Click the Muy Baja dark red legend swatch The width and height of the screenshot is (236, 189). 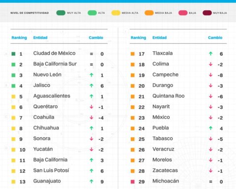point(207,13)
